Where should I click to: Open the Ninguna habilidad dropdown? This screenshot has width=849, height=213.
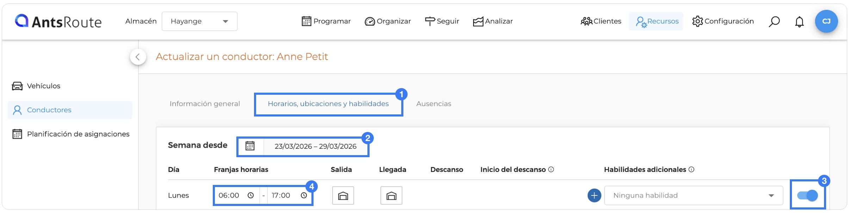pos(694,195)
